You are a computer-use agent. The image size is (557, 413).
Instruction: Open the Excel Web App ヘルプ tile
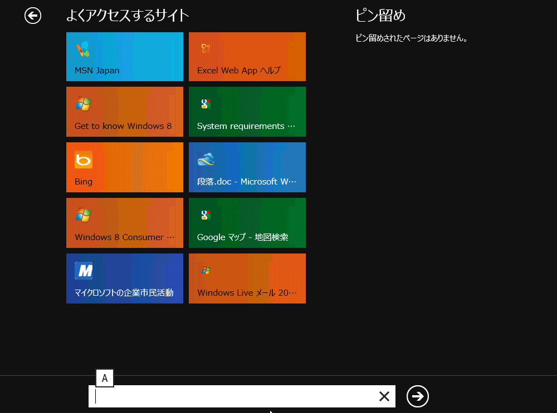click(x=247, y=57)
